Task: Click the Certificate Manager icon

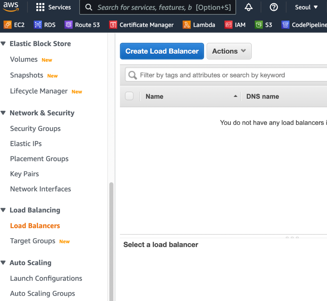Action: [113, 25]
